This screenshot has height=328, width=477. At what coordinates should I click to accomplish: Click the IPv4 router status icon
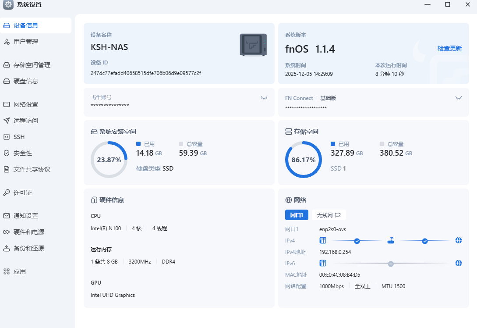pyautogui.click(x=391, y=240)
